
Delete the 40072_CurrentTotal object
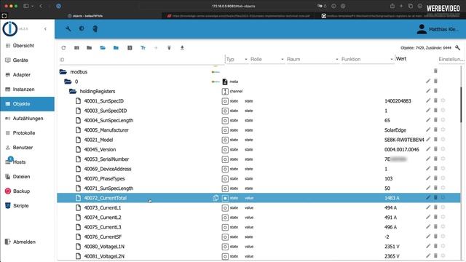[x=435, y=197]
